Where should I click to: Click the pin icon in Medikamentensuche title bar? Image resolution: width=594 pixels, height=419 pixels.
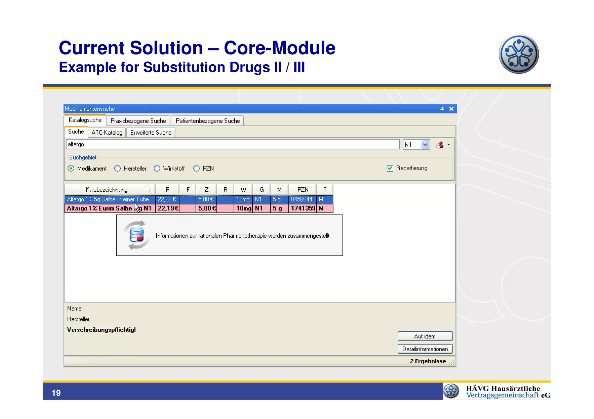442,109
